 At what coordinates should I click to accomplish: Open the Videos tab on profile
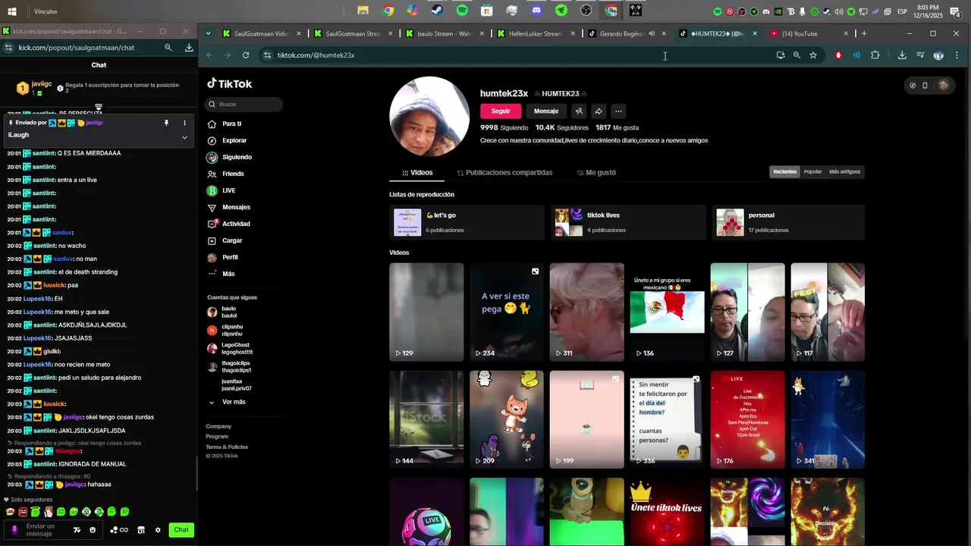pyautogui.click(x=417, y=173)
